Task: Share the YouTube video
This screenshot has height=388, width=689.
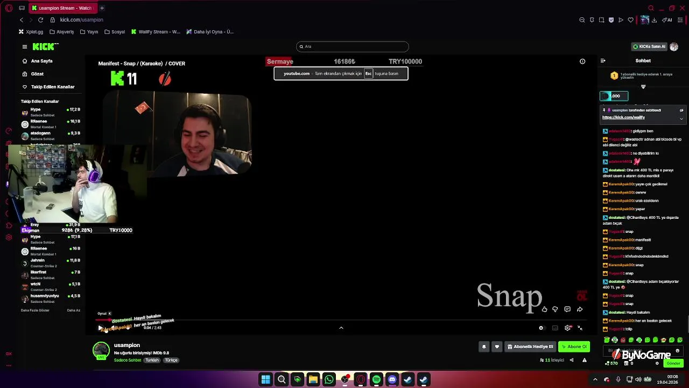Action: (580, 309)
